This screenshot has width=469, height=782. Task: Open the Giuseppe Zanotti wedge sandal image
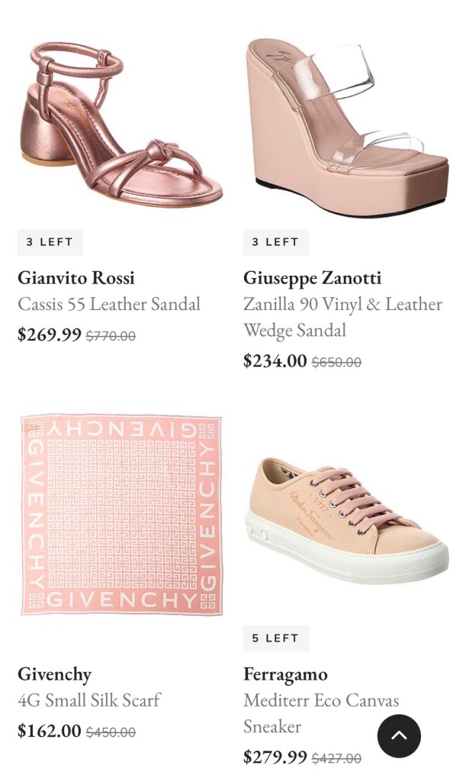pyautogui.click(x=348, y=128)
